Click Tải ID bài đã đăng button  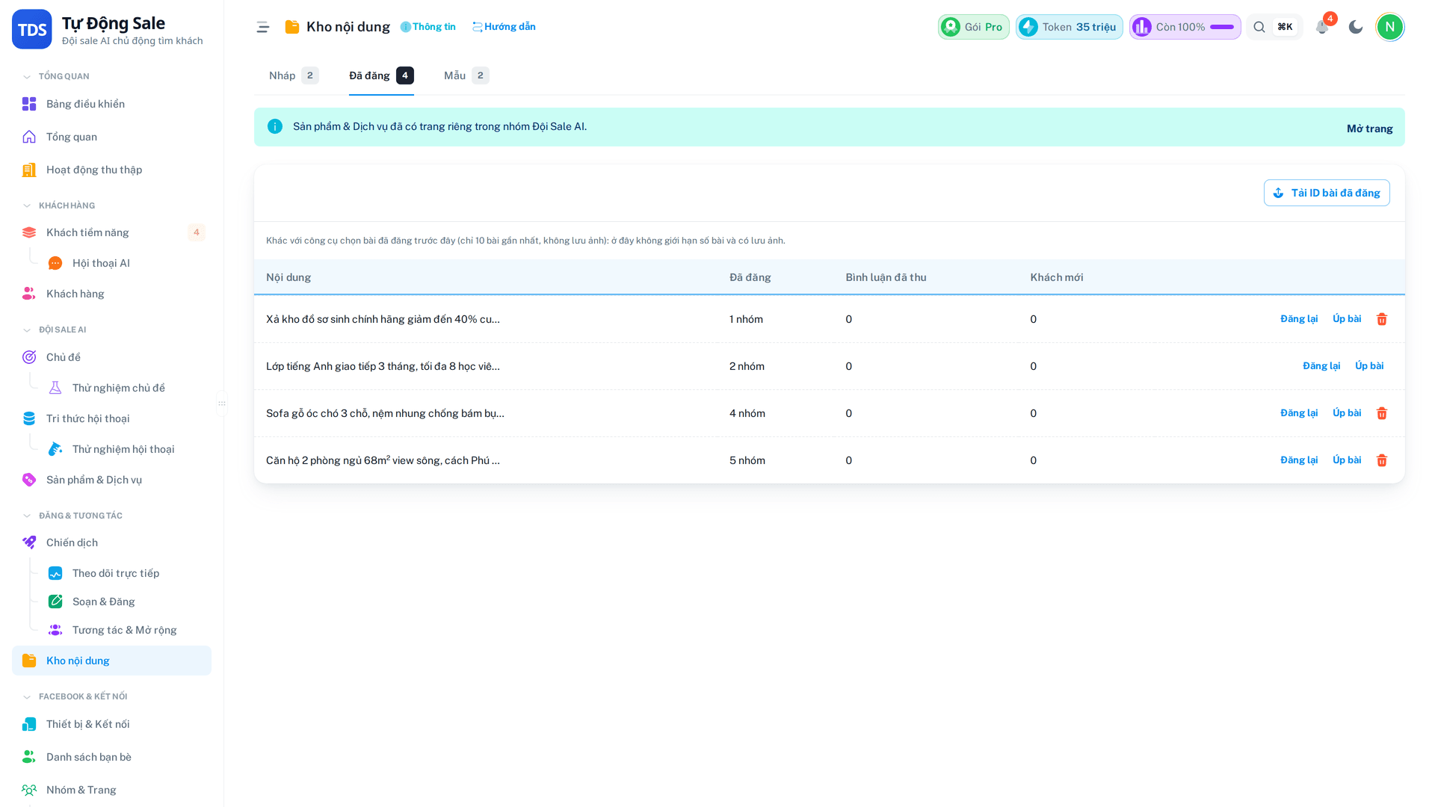(1327, 193)
